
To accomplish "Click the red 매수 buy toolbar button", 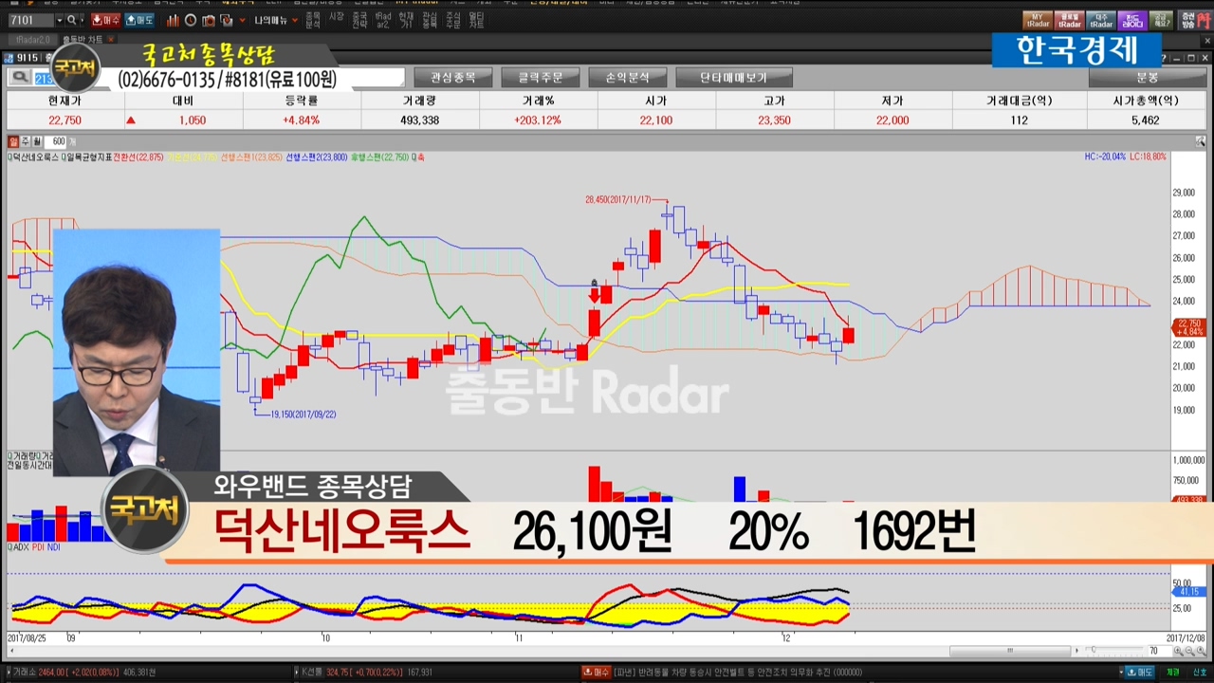I will pyautogui.click(x=106, y=20).
